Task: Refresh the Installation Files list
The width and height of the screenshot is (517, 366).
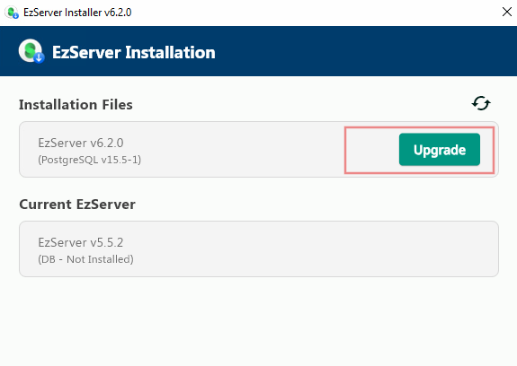Action: [x=481, y=103]
